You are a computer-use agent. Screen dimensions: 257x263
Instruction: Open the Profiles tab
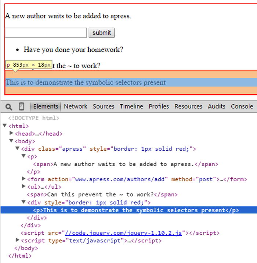point(159,106)
